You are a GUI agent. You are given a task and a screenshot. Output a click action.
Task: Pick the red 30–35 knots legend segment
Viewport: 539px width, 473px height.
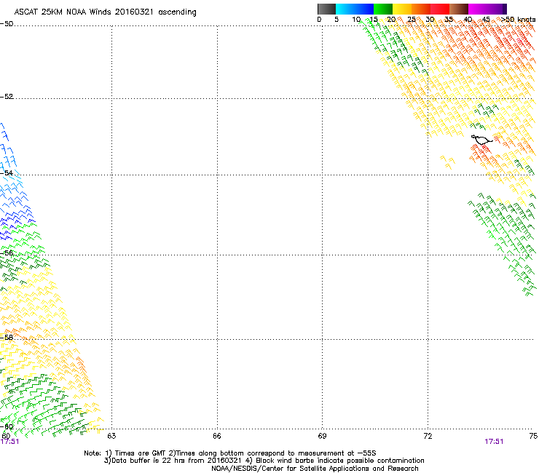(440, 9)
